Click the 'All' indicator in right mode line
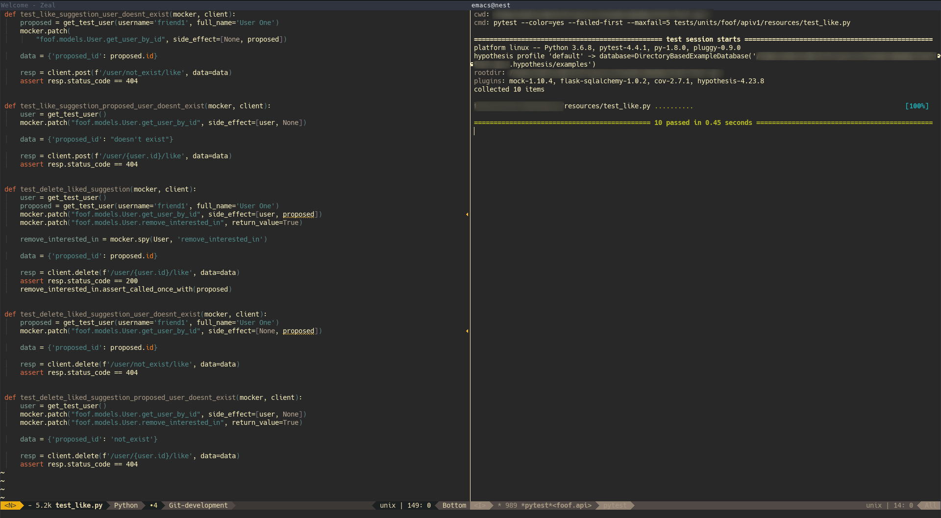Screen dimensions: 941x518 pos(930,505)
